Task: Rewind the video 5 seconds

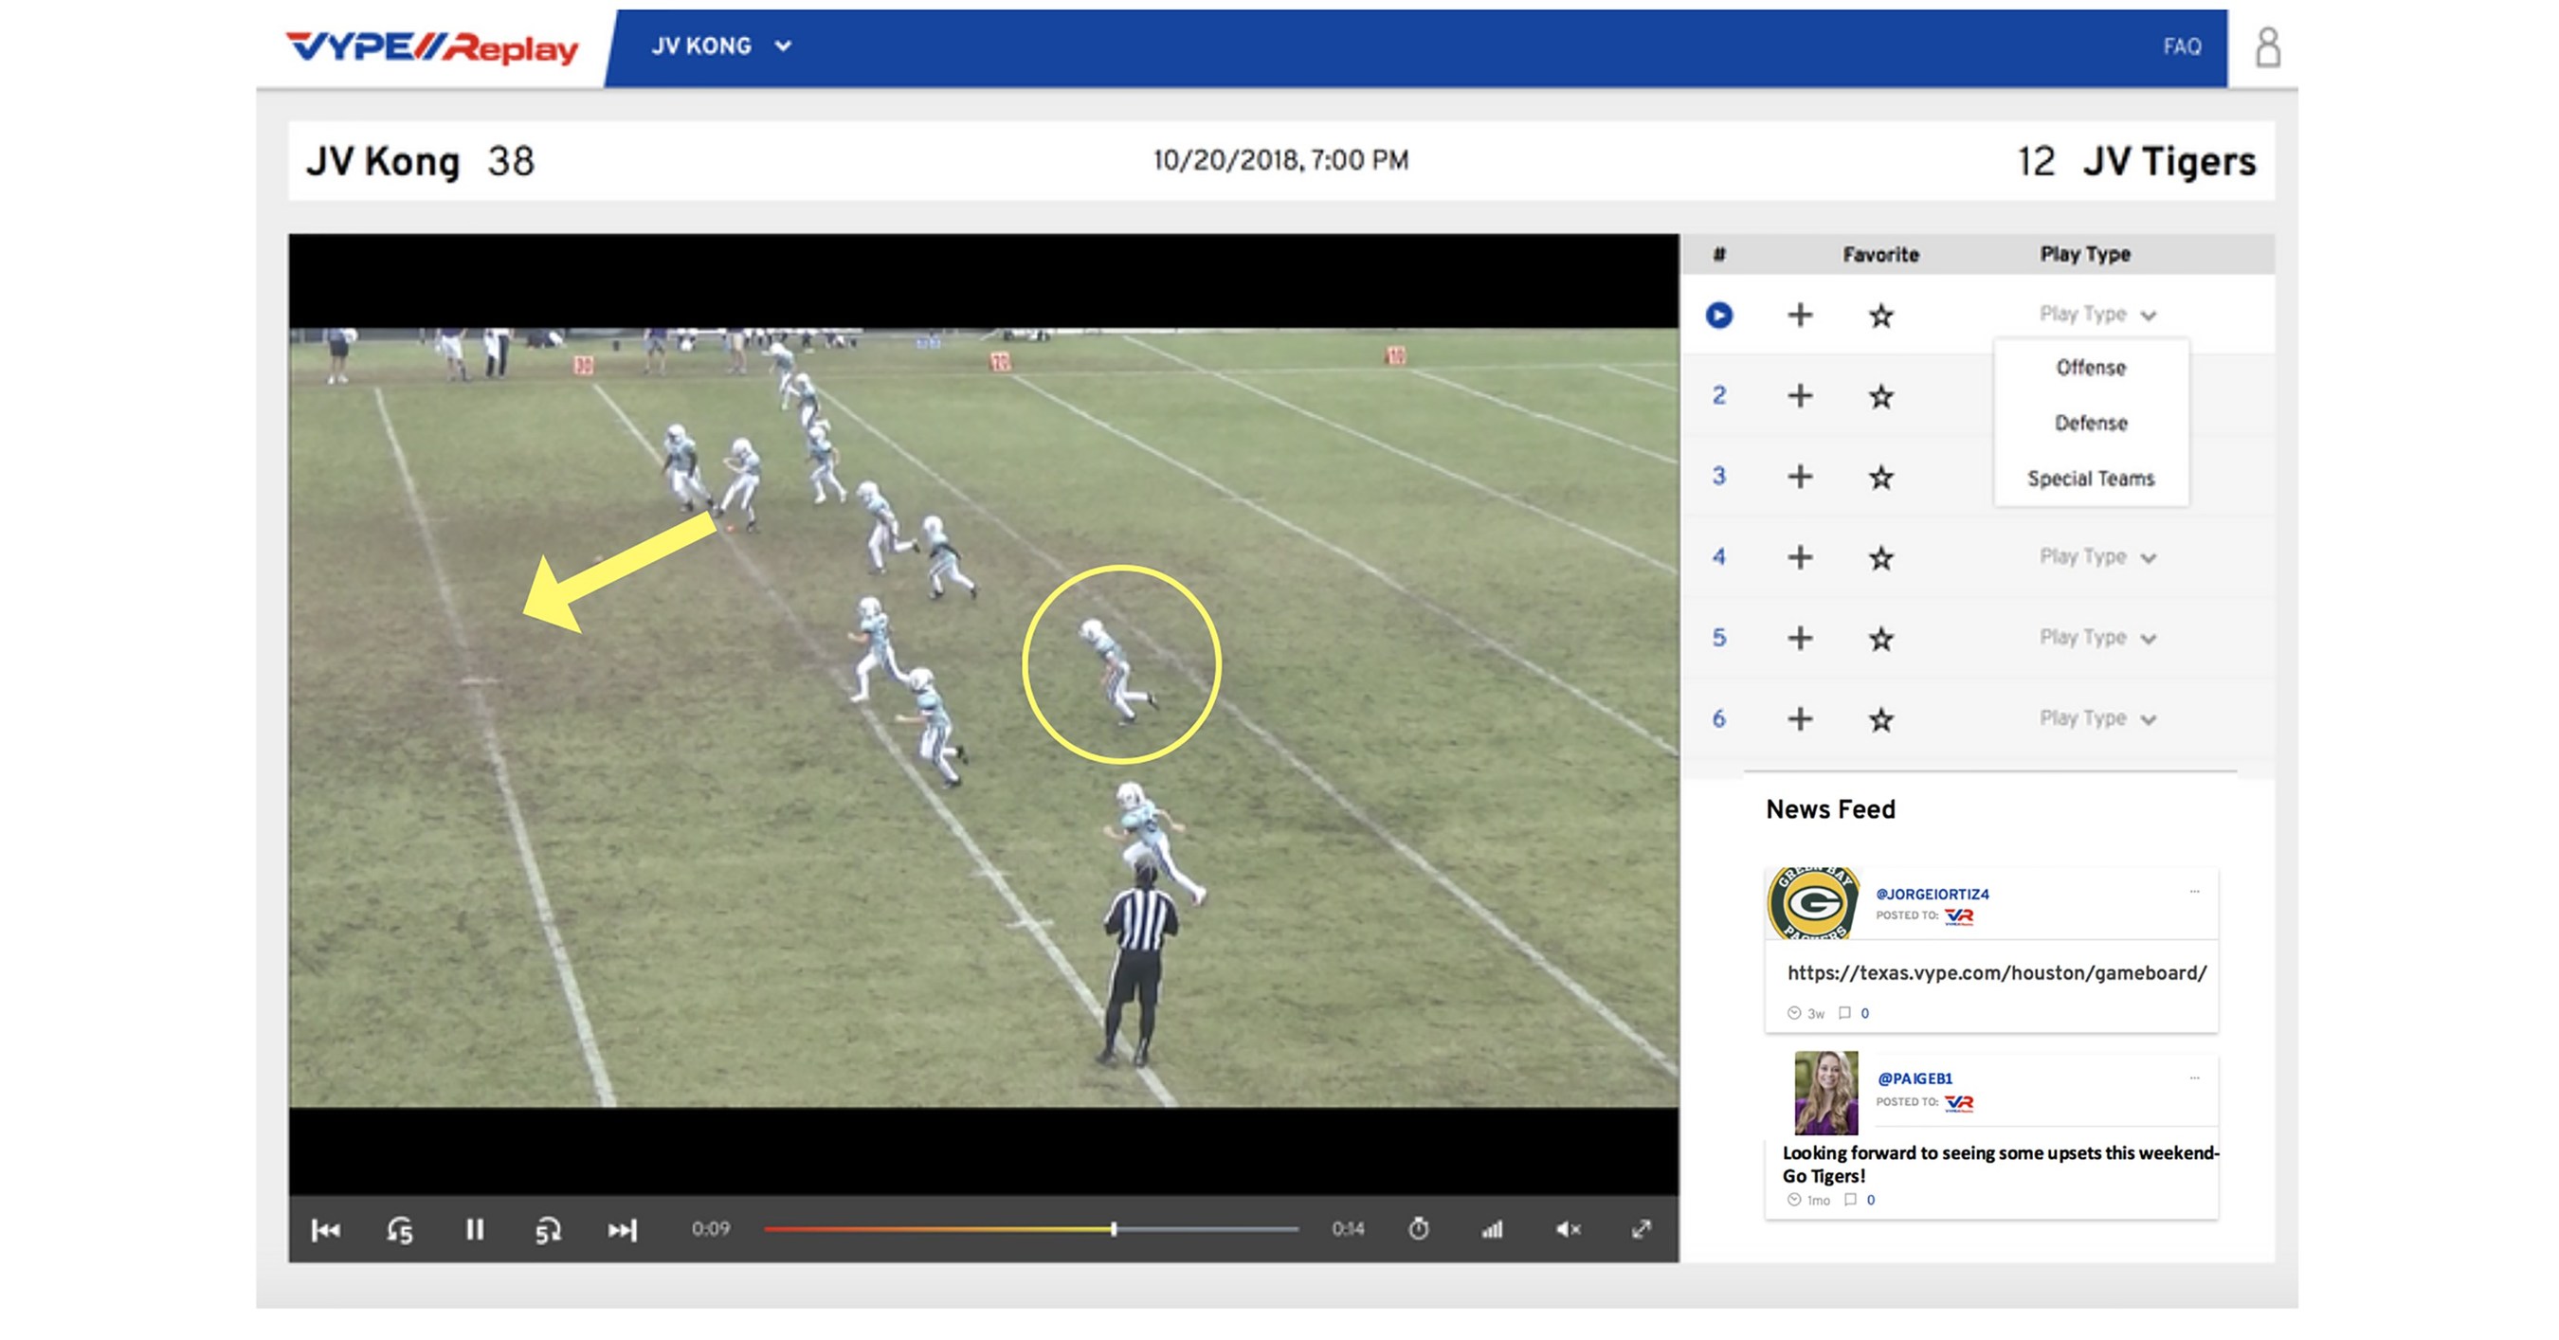Action: tap(399, 1230)
